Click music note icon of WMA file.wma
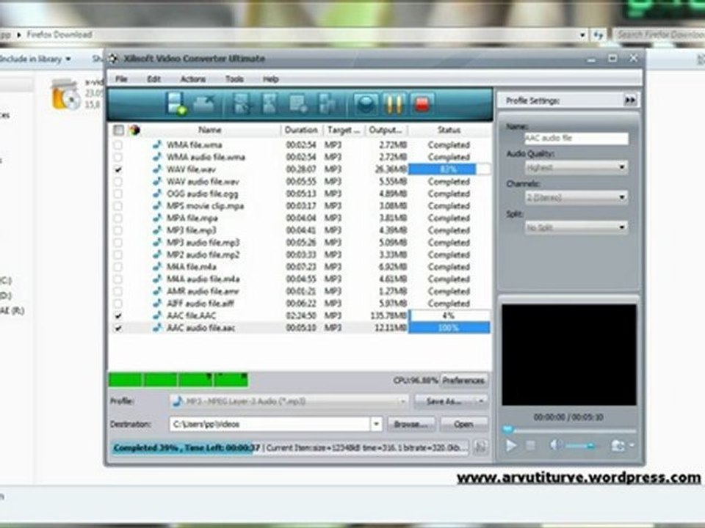The image size is (705, 528). pos(157,144)
